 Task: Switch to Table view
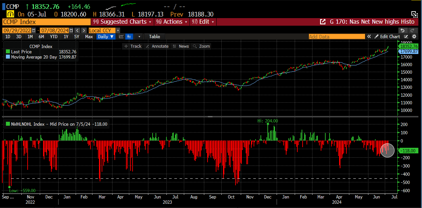154,37
